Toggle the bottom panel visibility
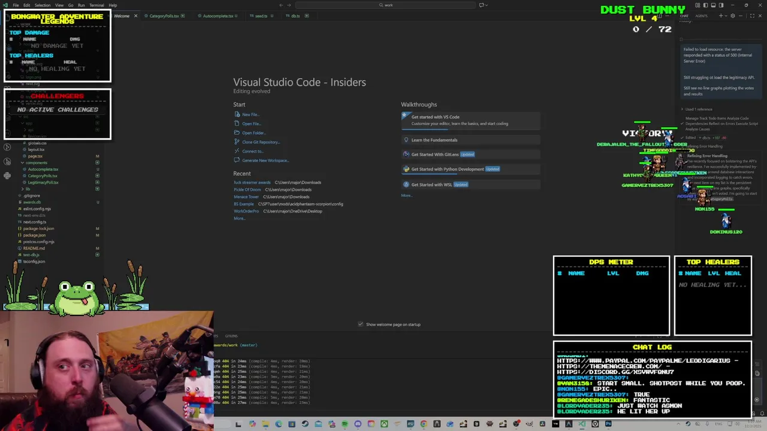Screen dimensions: 767x431 click(713, 5)
